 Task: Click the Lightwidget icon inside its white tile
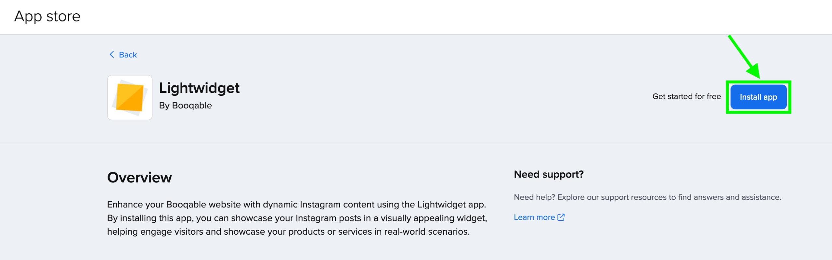[129, 97]
